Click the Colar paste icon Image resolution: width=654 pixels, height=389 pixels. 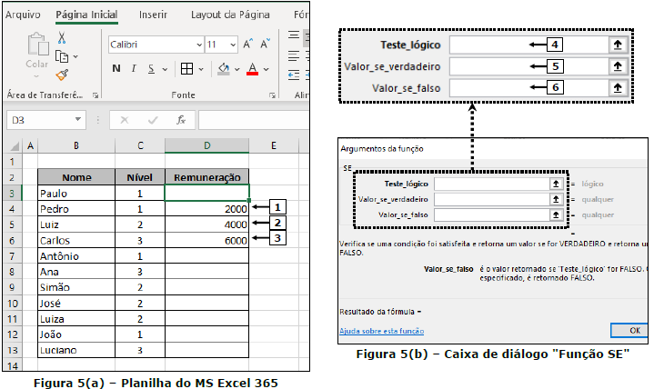pyautogui.click(x=37, y=45)
